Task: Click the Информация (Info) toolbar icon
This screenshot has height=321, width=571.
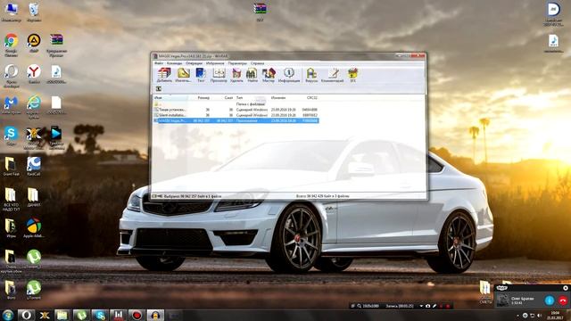Action: 289,75
